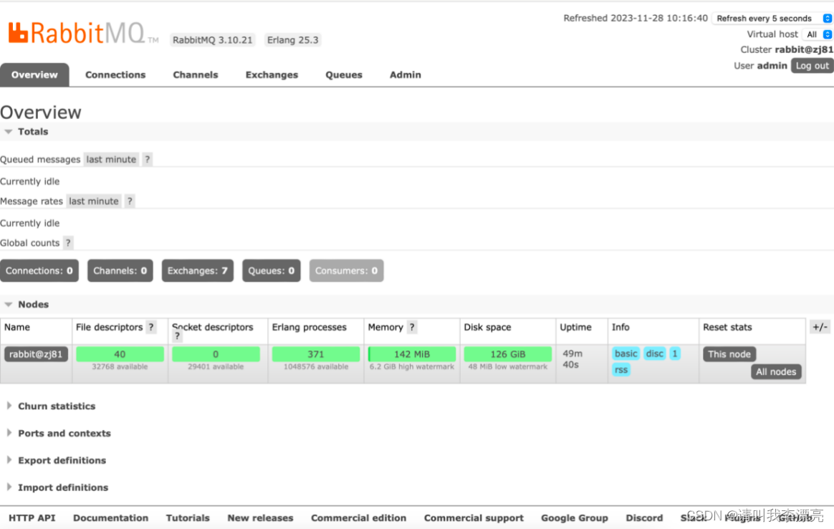
Task: Click RabbitMQ 3.10.21 version label
Action: click(212, 40)
